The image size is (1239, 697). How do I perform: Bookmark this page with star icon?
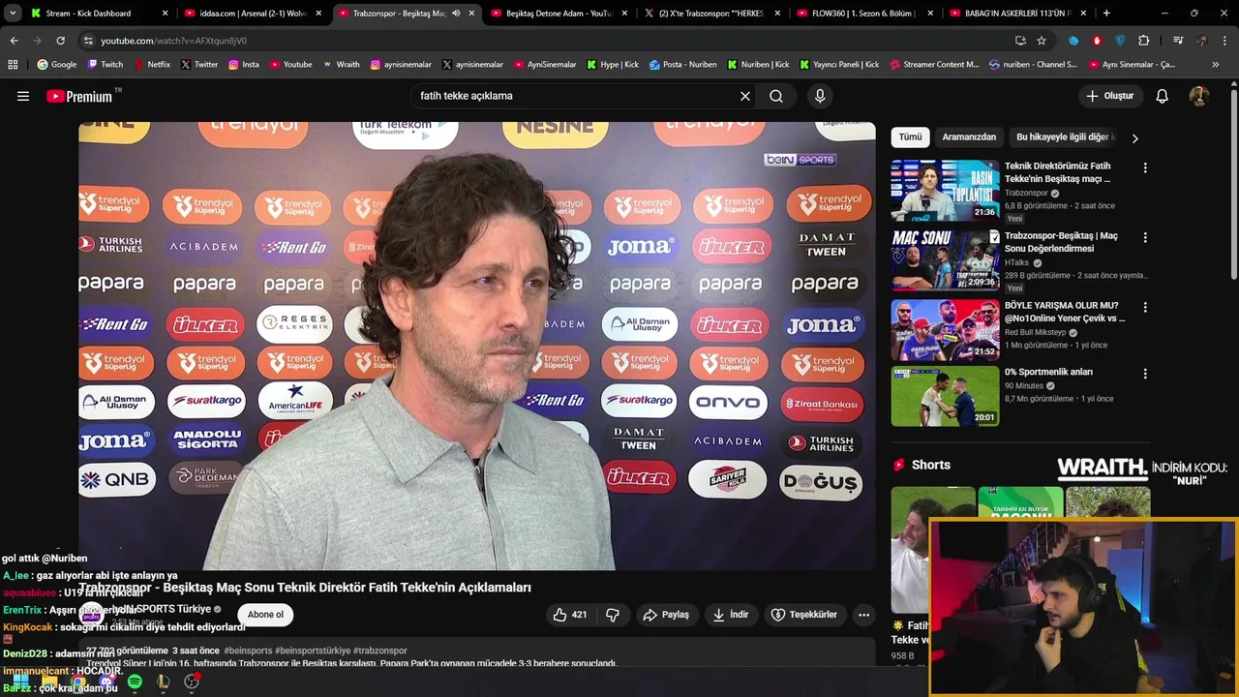pyautogui.click(x=1042, y=41)
